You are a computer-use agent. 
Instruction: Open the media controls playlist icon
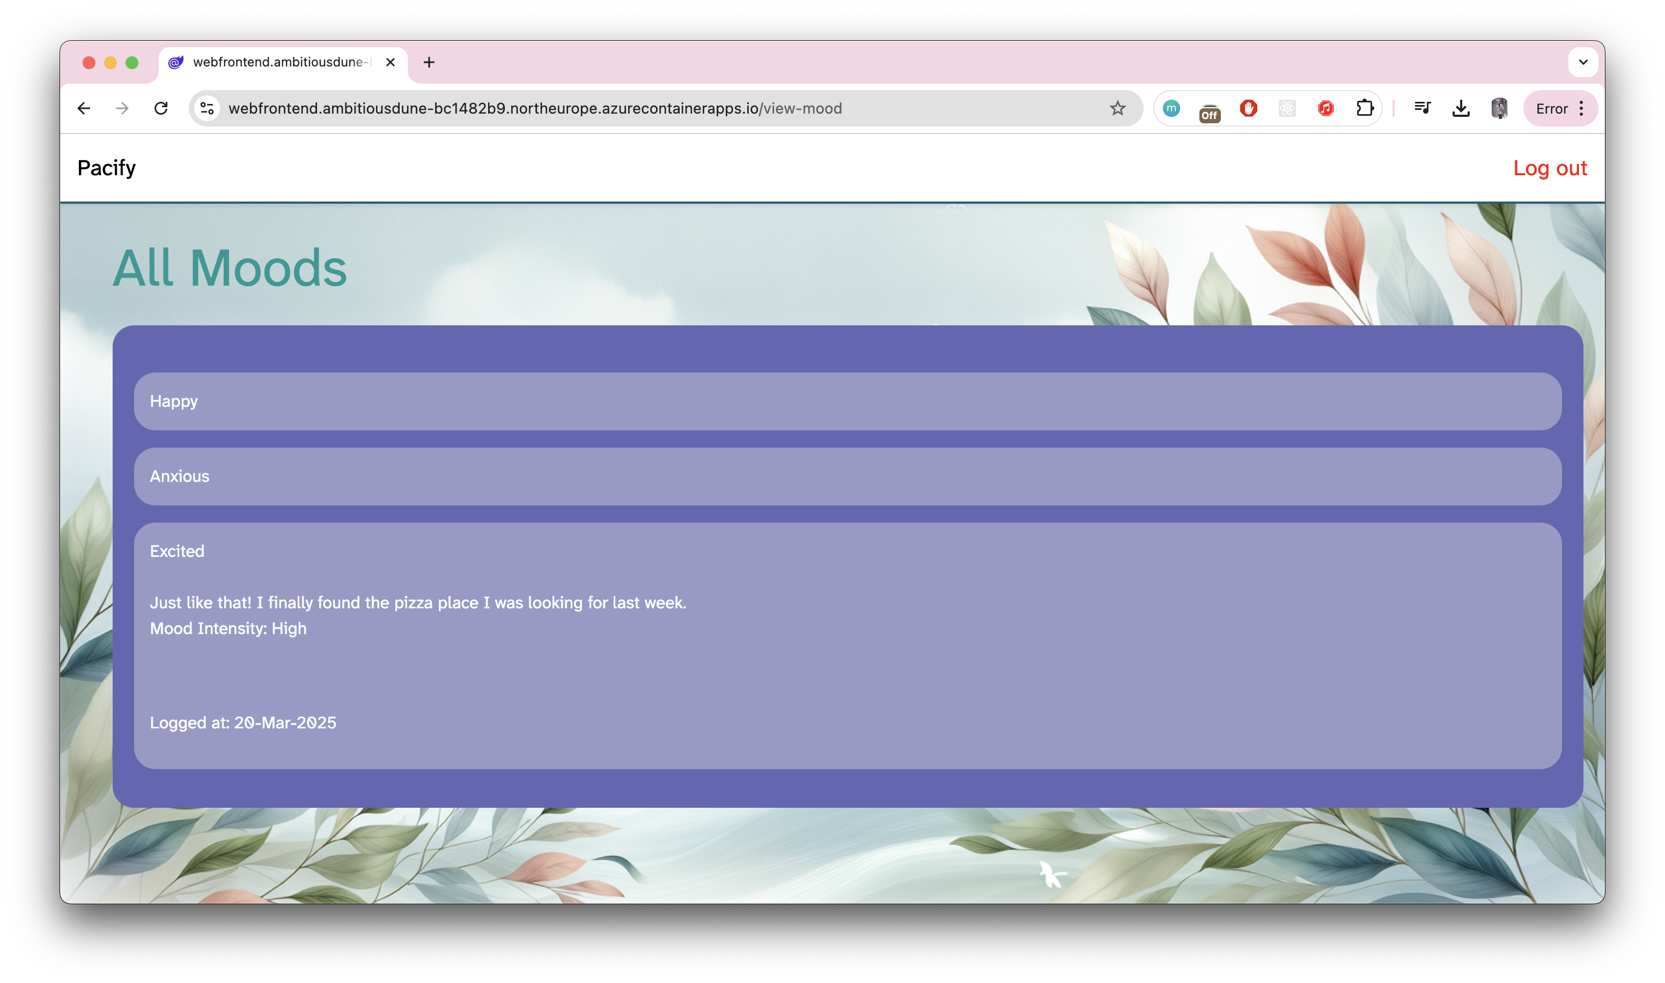click(1422, 108)
